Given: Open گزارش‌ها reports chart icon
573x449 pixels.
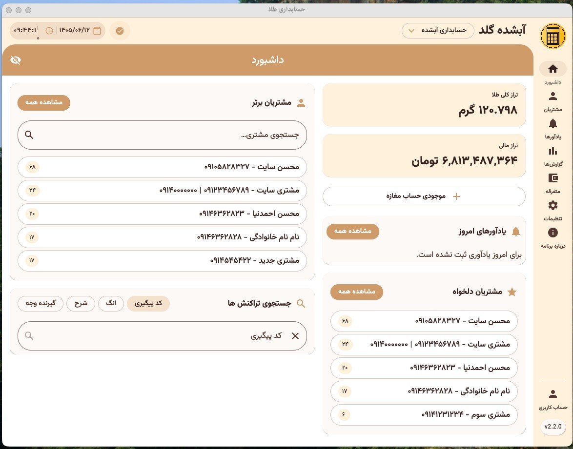Looking at the screenshot, I should click(x=553, y=151).
